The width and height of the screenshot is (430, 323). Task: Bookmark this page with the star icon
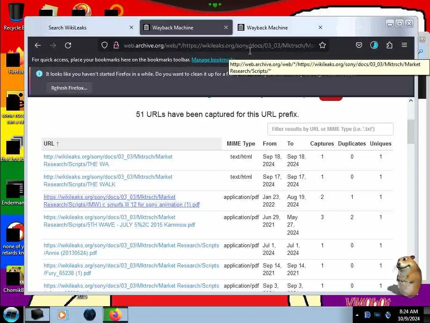tap(322, 45)
